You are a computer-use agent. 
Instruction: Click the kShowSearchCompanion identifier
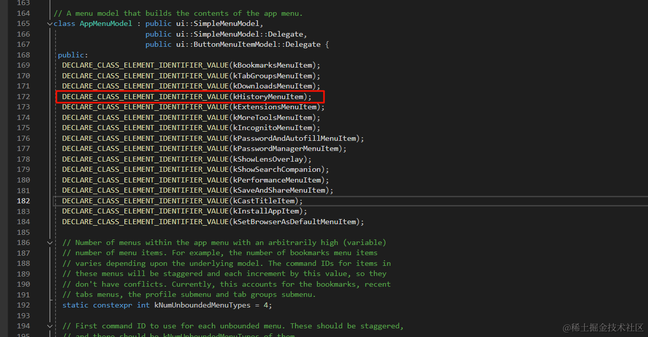pos(277,169)
